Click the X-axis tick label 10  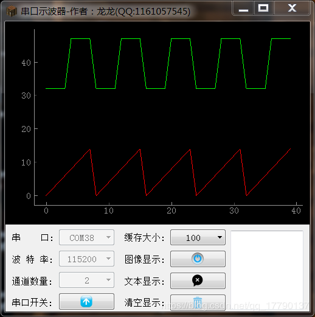[x=109, y=211]
